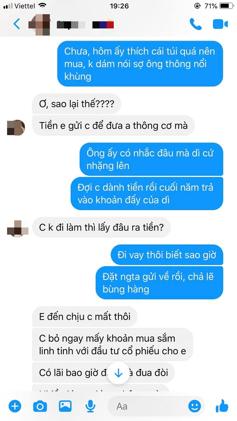Select the "Ơ, sao lại thế????" message bubble
Viewport: 237px width, 421px height.
[77, 104]
